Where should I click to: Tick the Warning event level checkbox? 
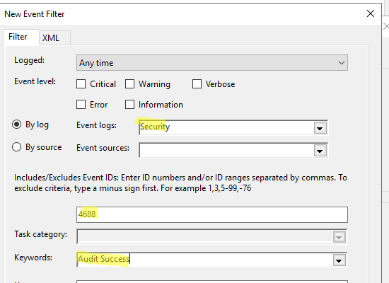(x=129, y=84)
